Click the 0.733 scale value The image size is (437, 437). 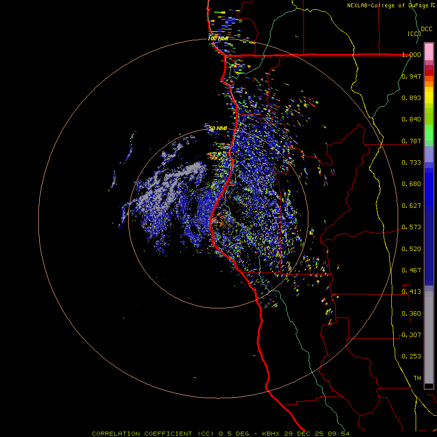point(411,163)
